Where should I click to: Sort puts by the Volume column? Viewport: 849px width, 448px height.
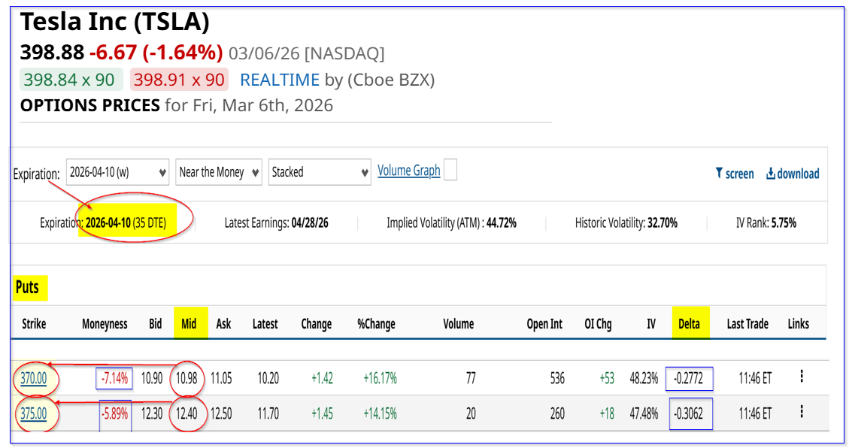458,324
